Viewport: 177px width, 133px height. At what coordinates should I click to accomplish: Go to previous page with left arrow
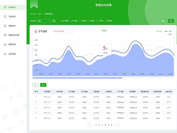tap(90, 125)
